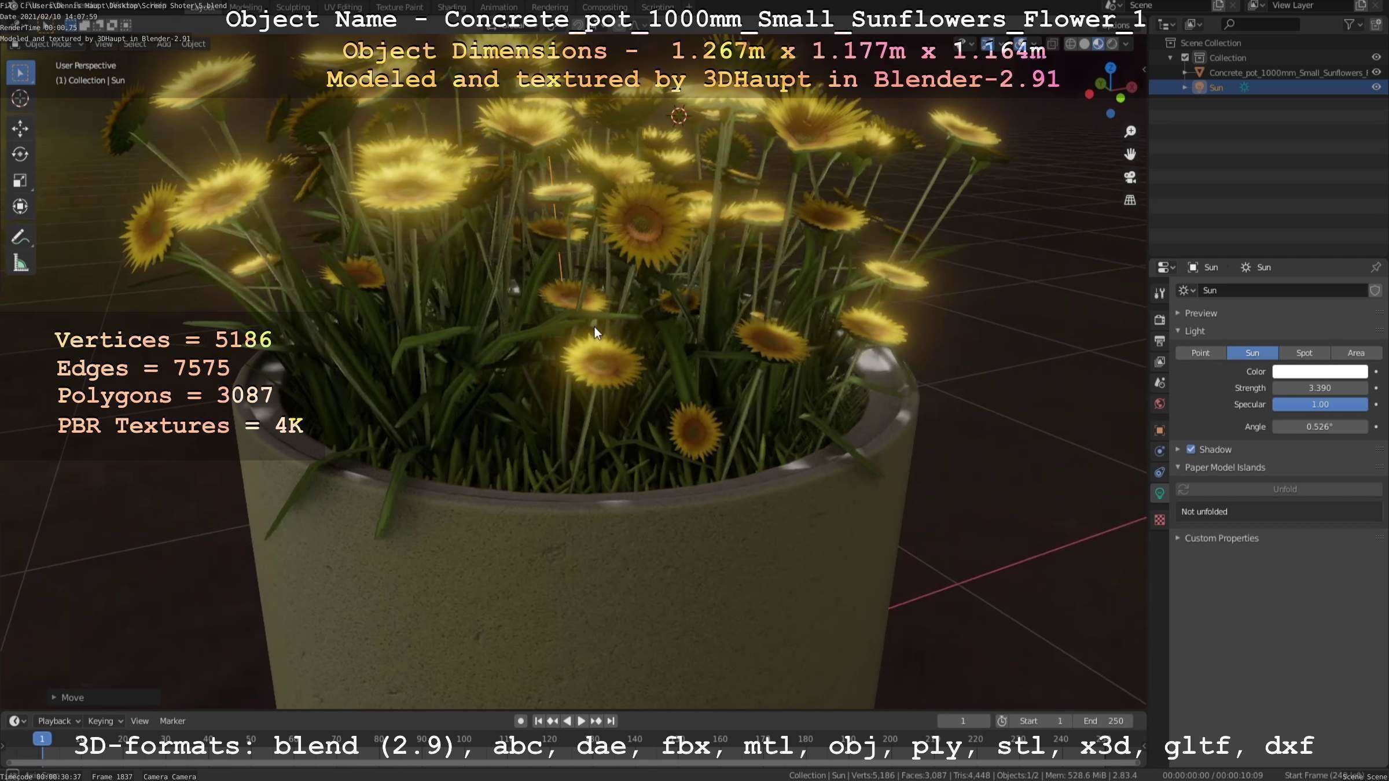Screen dimensions: 1389x781
Task: Open the Physics properties tab
Action: pos(1159,451)
